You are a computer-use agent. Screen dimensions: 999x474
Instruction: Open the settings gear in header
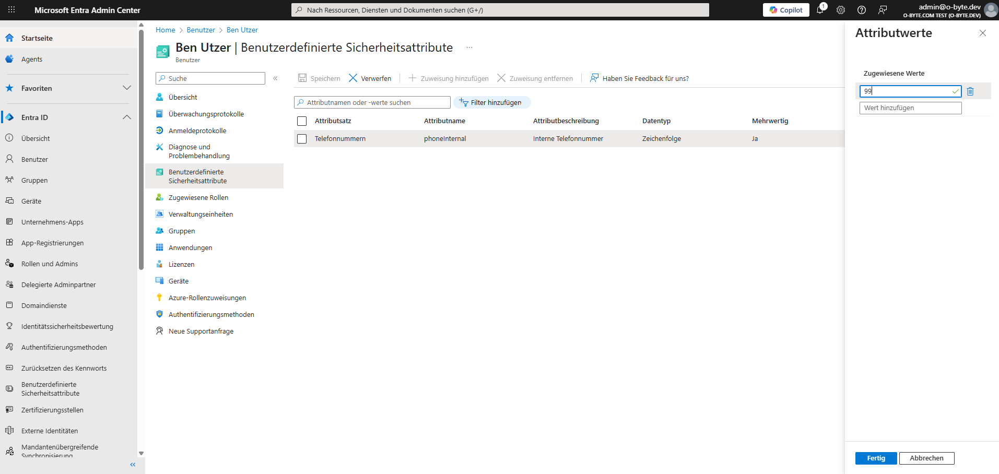tap(841, 10)
